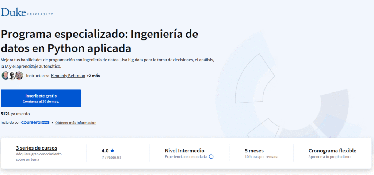This screenshot has width=374, height=175.
Task: Select the Cronograma flexible heading
Action: point(332,151)
